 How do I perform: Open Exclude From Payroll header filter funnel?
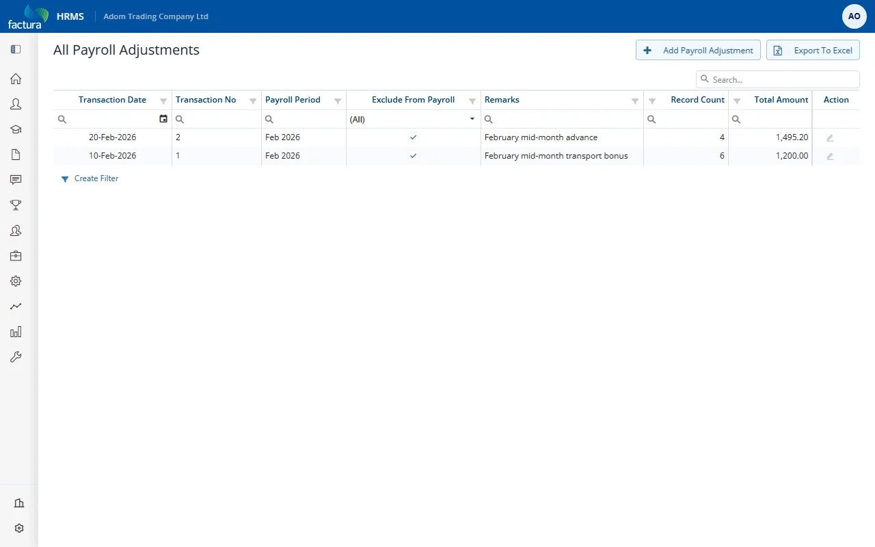click(472, 101)
